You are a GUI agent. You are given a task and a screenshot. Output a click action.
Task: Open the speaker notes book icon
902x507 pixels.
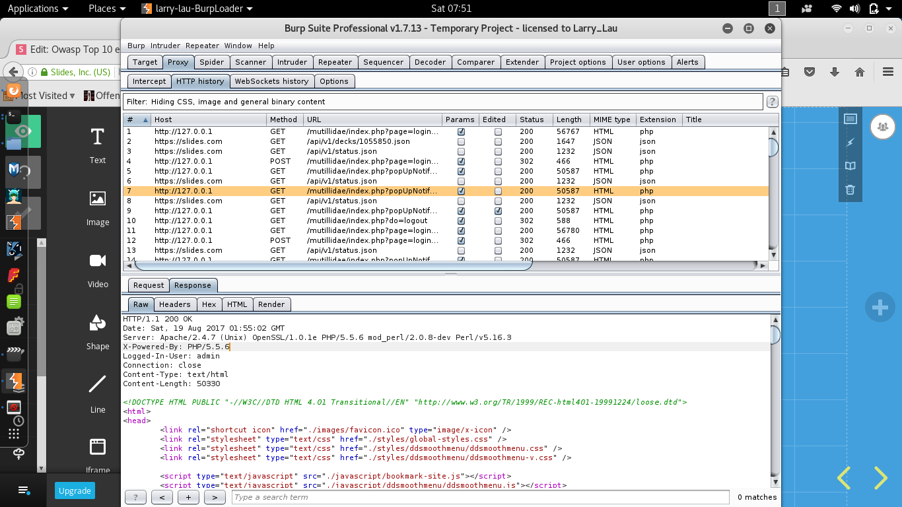pos(850,166)
